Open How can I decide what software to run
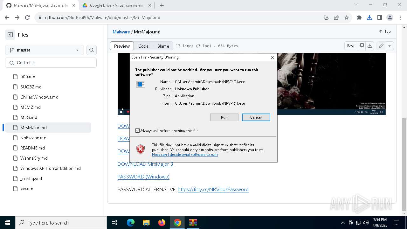This screenshot has height=229, width=407. 185,155
